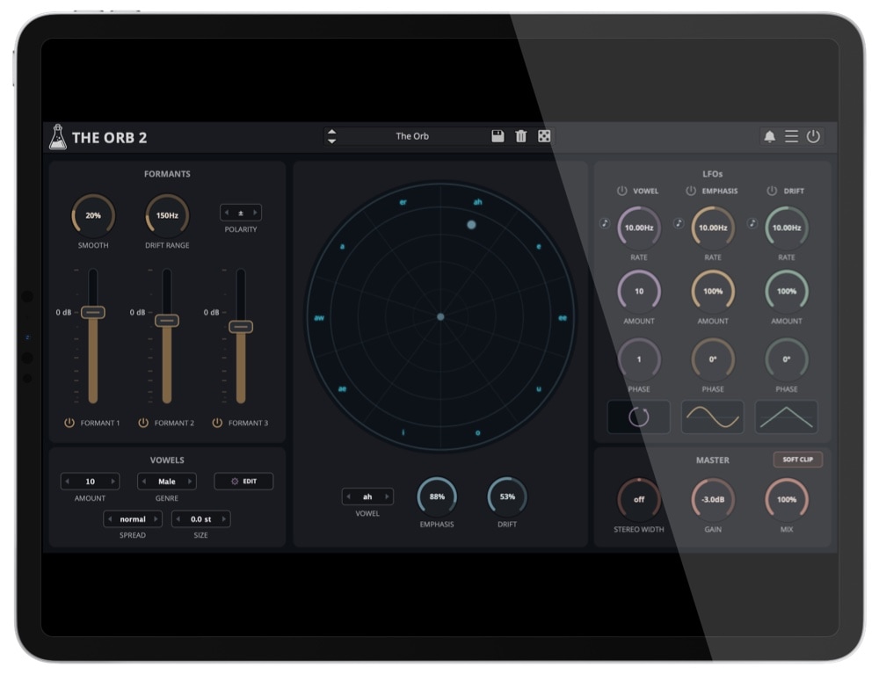This screenshot has width=879, height=674.
Task: Increase Size 0.0 st with right arrow
Action: coord(223,519)
